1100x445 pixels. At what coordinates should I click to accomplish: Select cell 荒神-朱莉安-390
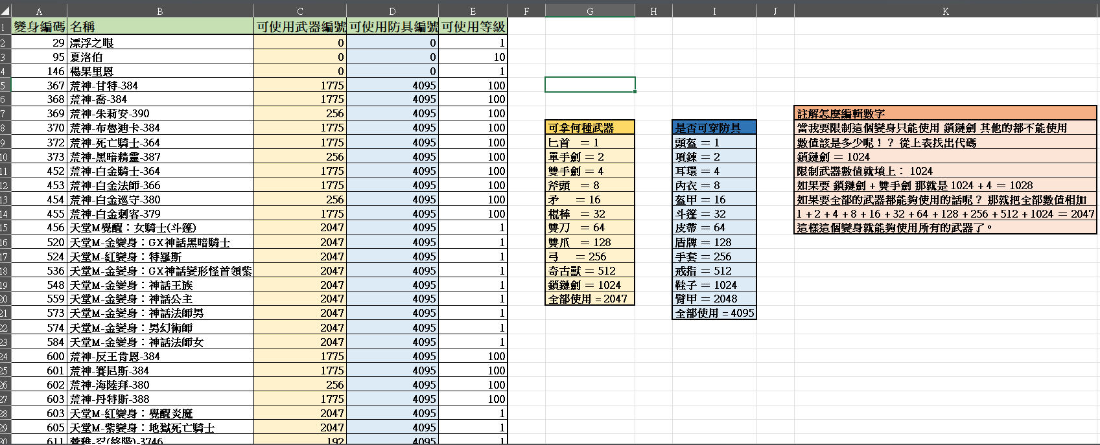point(160,114)
